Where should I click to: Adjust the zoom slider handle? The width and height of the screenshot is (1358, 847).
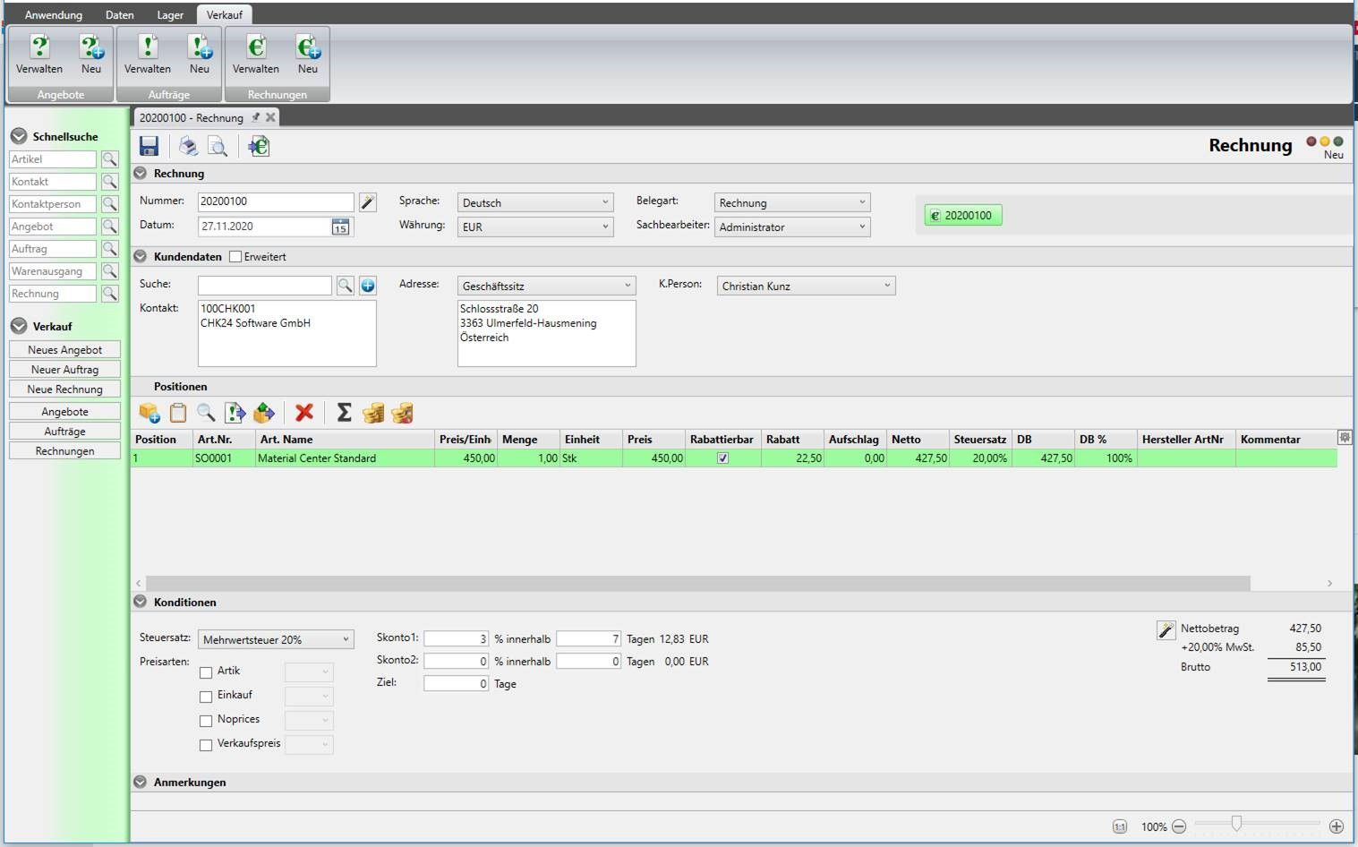click(x=1236, y=824)
